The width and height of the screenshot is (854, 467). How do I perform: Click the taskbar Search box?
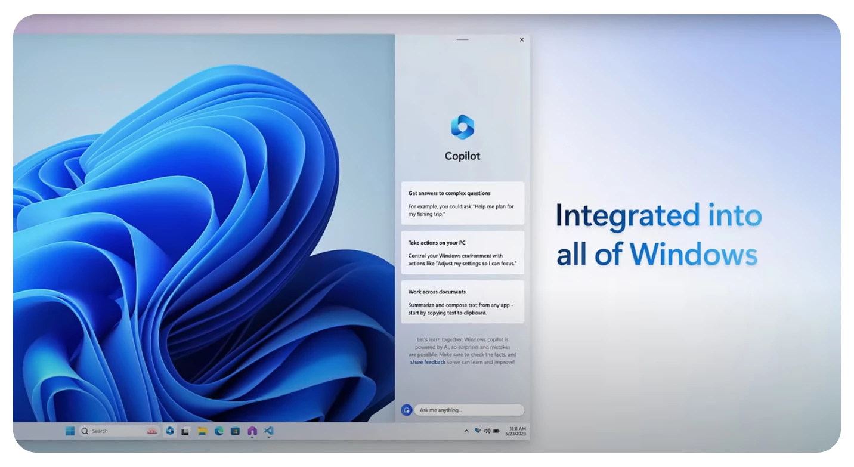119,431
